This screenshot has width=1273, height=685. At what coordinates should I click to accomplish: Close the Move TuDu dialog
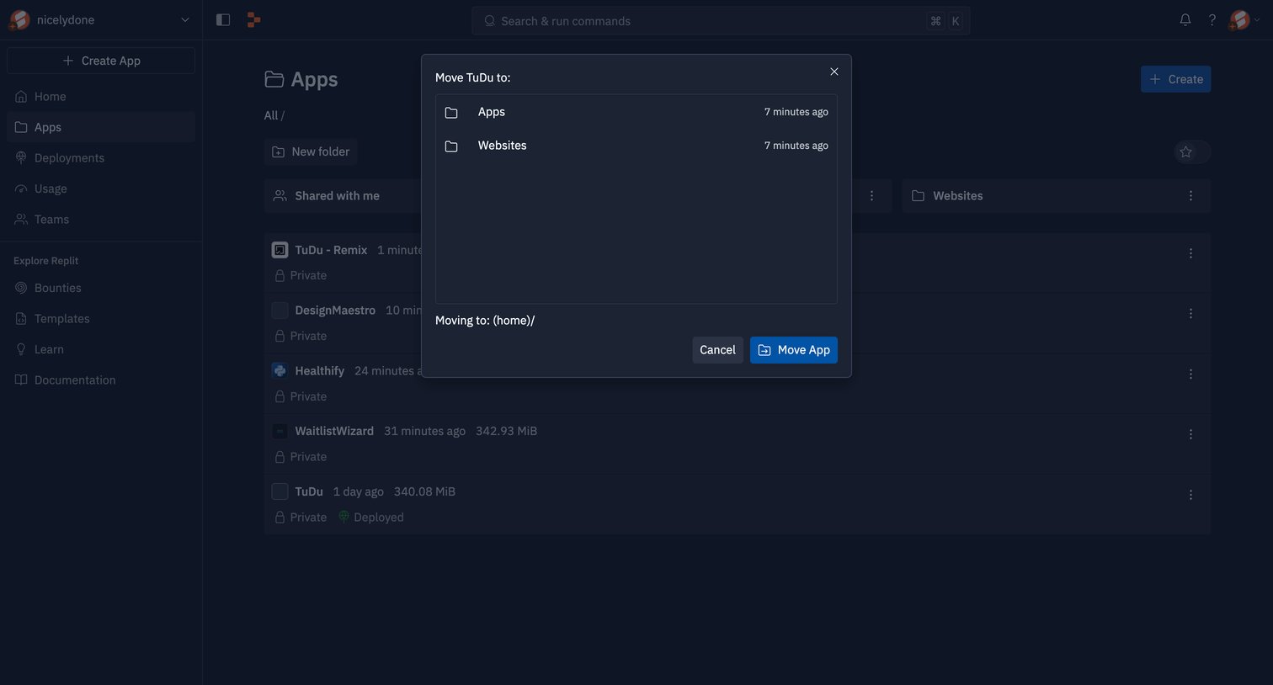pos(834,72)
